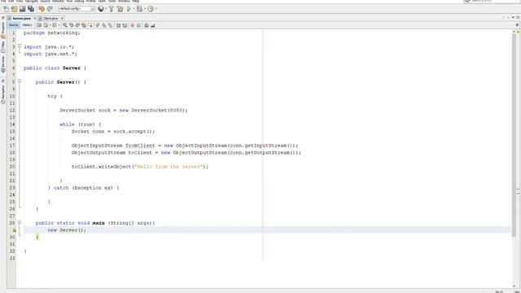Screen dimensions: 521x293
Task: Open the Navigator side panel
Action: pyautogui.click(x=3, y=94)
